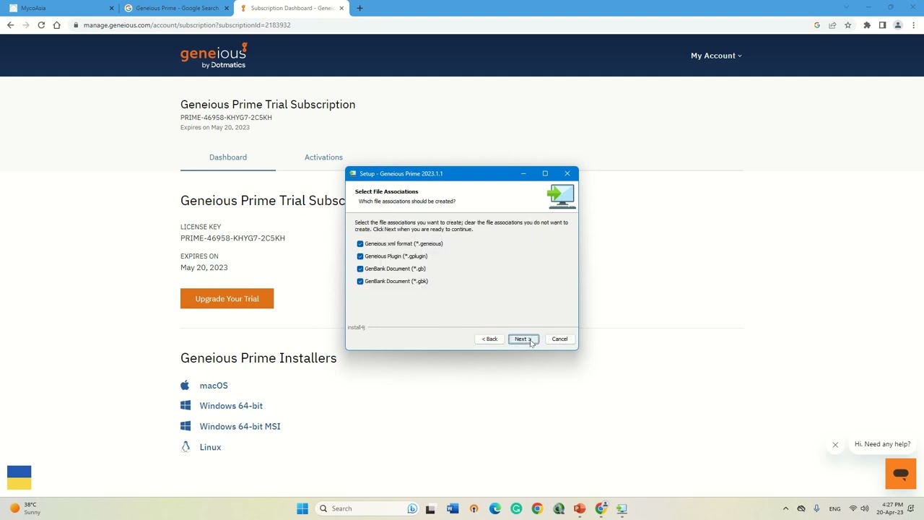Reload the current page
924x520 pixels.
click(41, 25)
